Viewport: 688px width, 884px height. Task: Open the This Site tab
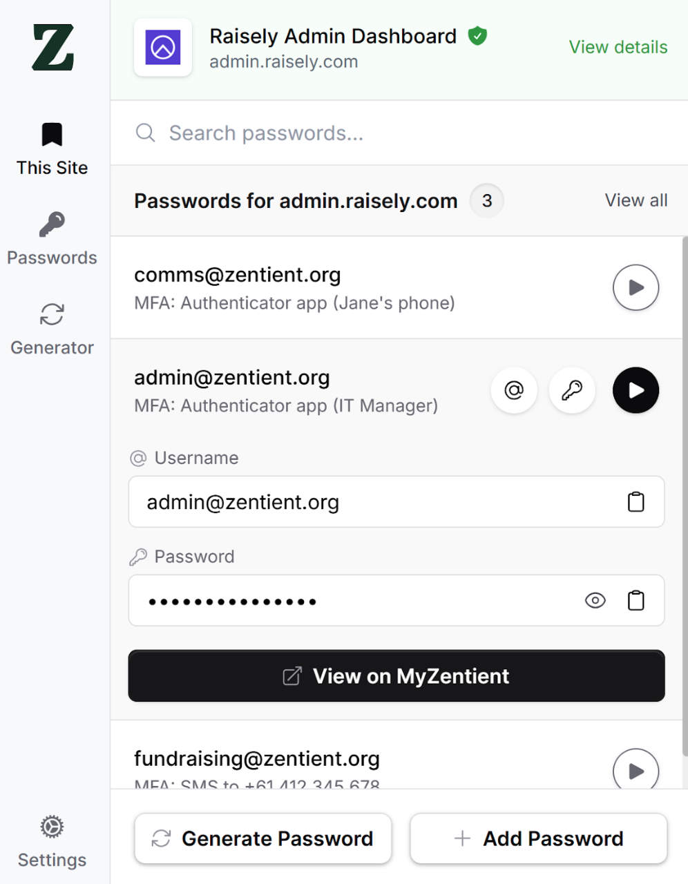[x=52, y=149]
